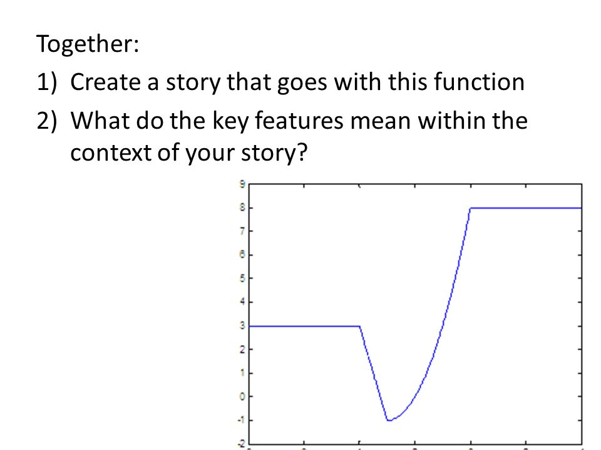Click the minimum point of the blue curve
The height and width of the screenshot is (450, 601).
[x=389, y=420]
